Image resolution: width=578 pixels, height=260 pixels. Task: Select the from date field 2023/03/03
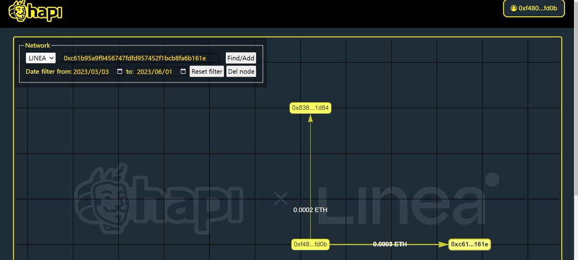(x=98, y=71)
